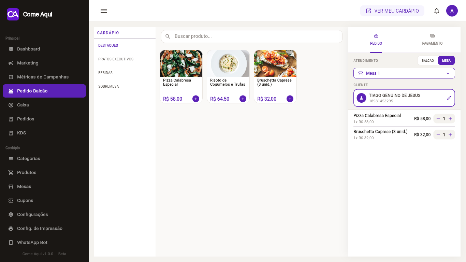Image resolution: width=466 pixels, height=262 pixels.
Task: Decrease Pizza Calabresa Especial quantity
Action: point(438,119)
